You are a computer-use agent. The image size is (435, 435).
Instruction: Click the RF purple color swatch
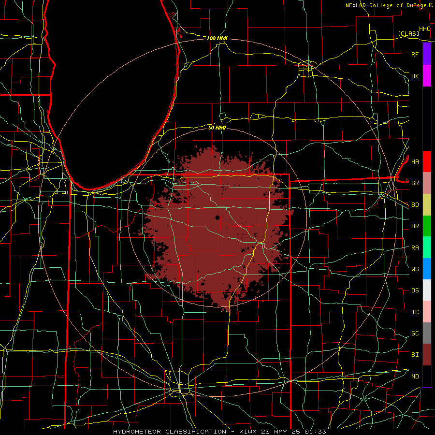point(427,54)
